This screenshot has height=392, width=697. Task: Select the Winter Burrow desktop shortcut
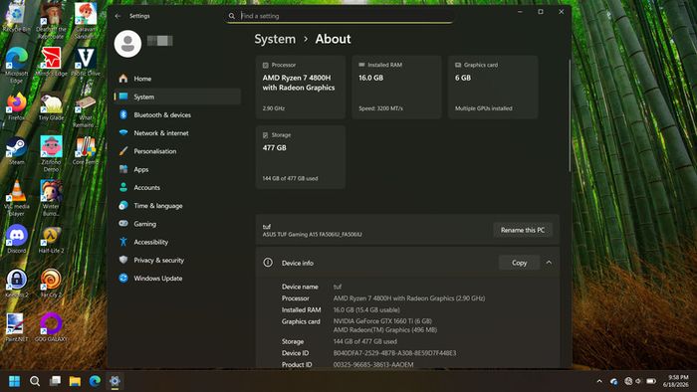(51, 198)
